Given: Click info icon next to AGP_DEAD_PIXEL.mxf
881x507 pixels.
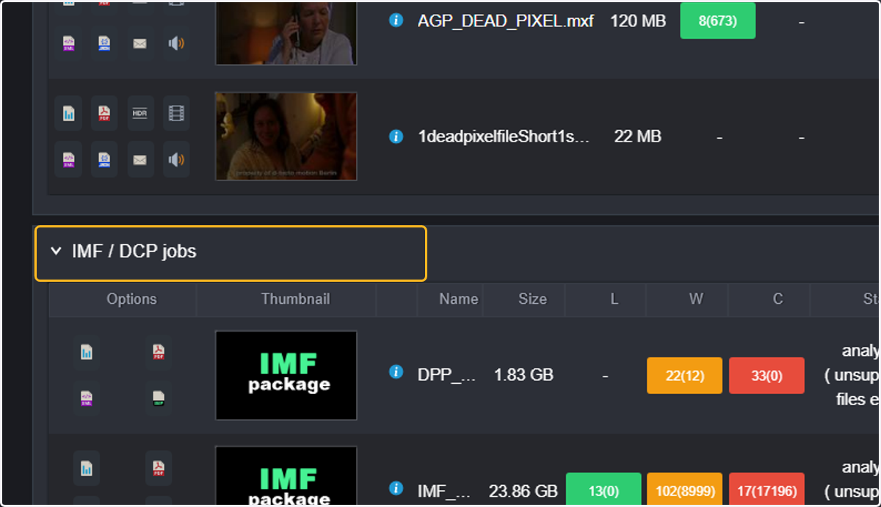Looking at the screenshot, I should 396,21.
